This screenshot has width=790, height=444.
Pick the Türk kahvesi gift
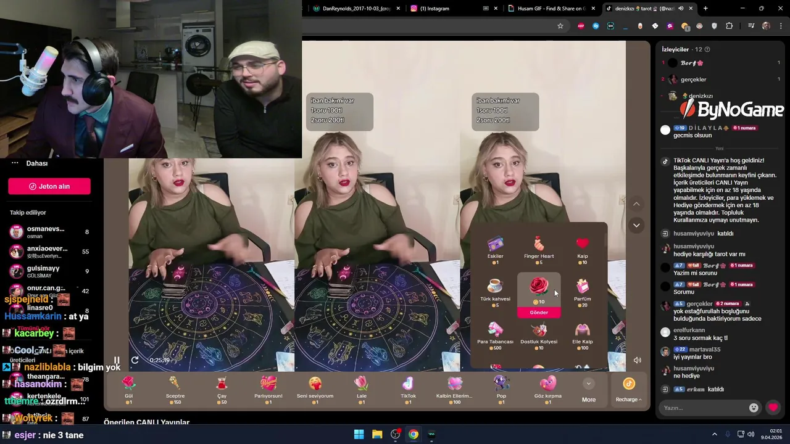click(496, 293)
